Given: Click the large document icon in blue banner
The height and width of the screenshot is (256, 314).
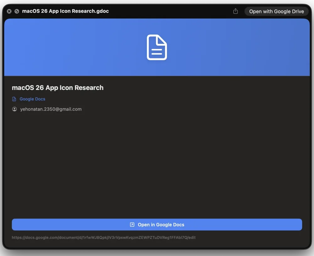Looking at the screenshot, I should click(157, 47).
